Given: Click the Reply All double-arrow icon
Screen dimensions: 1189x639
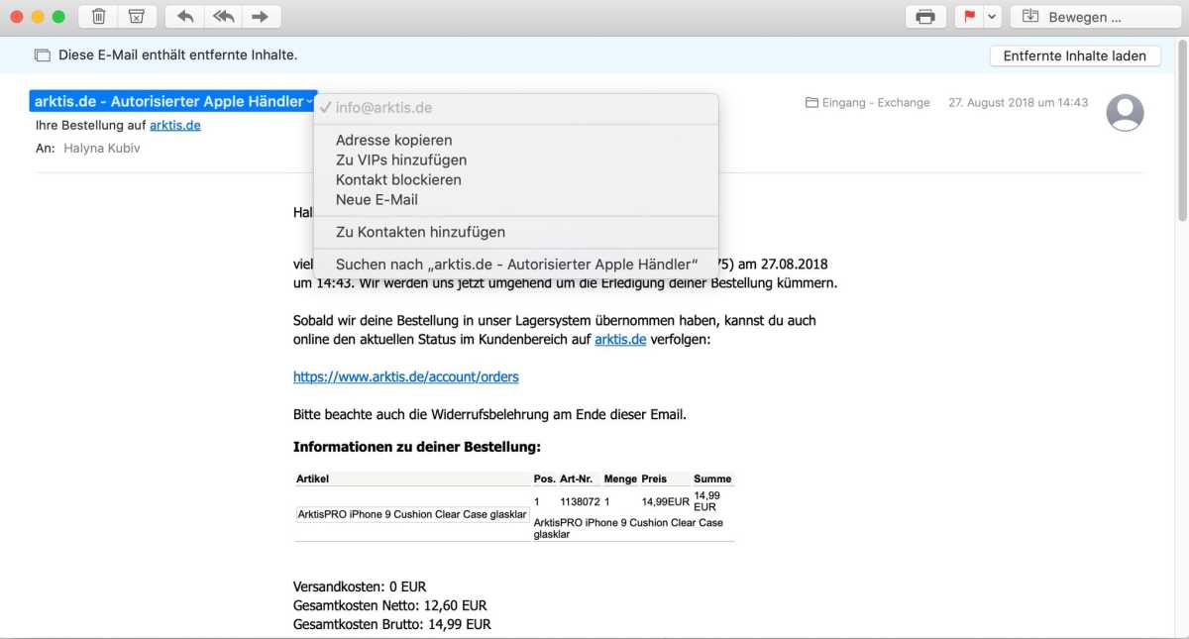Looking at the screenshot, I should point(223,17).
